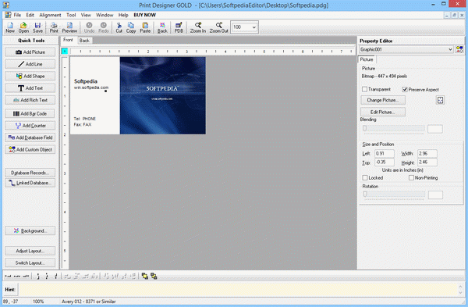This screenshot has height=307, width=468.
Task: Click the Zoom In toolbar icon
Action: tap(198, 27)
